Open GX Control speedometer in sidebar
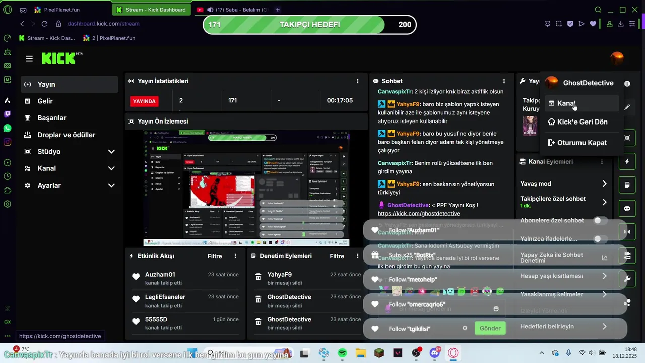645x363 pixels. [7, 38]
